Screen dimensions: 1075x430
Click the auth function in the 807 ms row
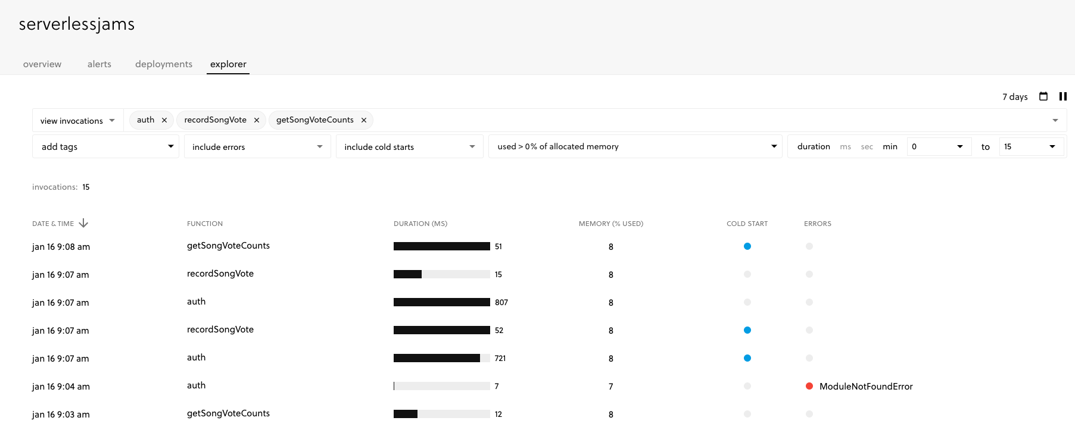coord(196,302)
